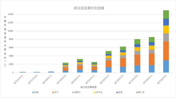Click the orange 赤羽 legend swatch
Screen dimensions: 176x98
point(53,92)
